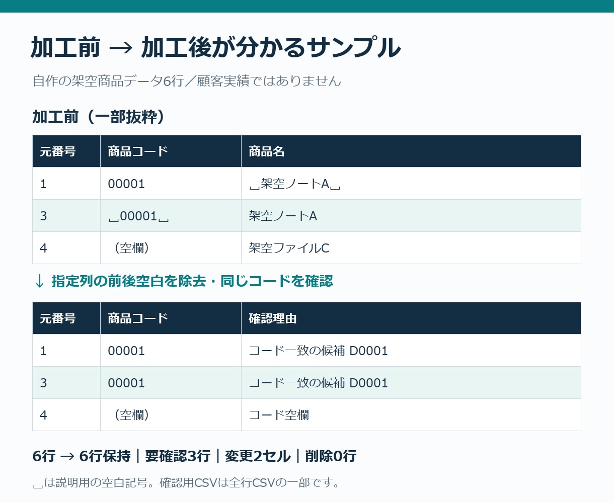Click the 確認理由 column header
Screen dimensions: 614x503
[x=411, y=318]
